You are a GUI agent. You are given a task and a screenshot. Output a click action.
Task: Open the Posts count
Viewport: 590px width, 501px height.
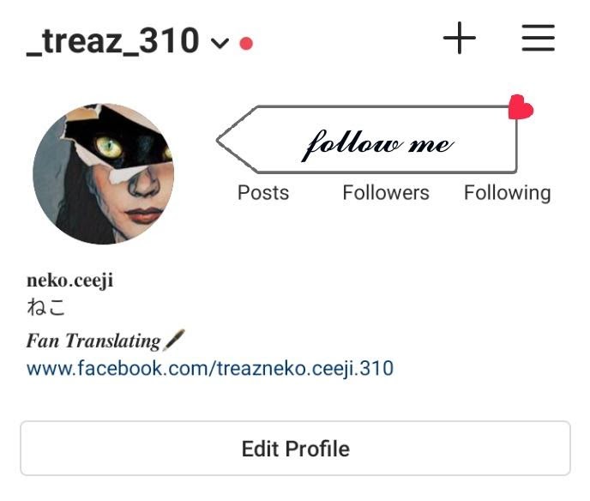coord(263,193)
